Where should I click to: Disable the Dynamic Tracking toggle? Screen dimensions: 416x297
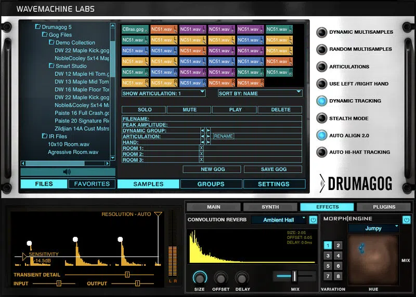tap(322, 101)
